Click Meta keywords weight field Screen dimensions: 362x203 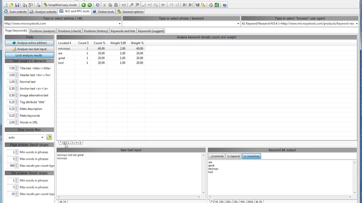coord(11,116)
